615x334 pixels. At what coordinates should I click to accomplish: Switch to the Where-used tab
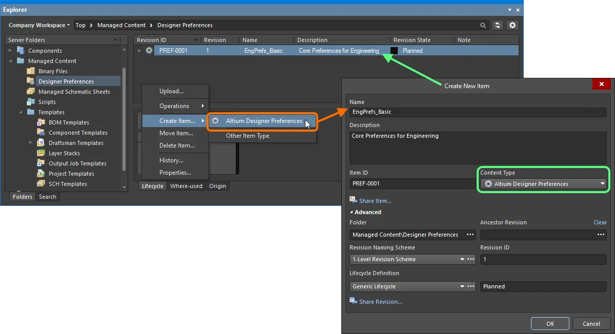click(x=186, y=186)
